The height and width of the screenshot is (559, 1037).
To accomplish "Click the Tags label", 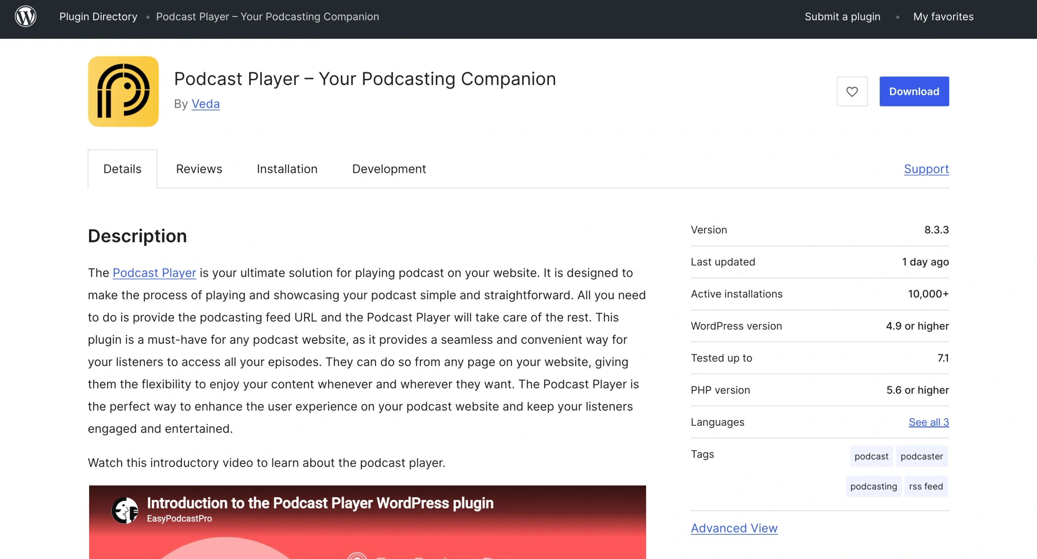I will point(702,454).
